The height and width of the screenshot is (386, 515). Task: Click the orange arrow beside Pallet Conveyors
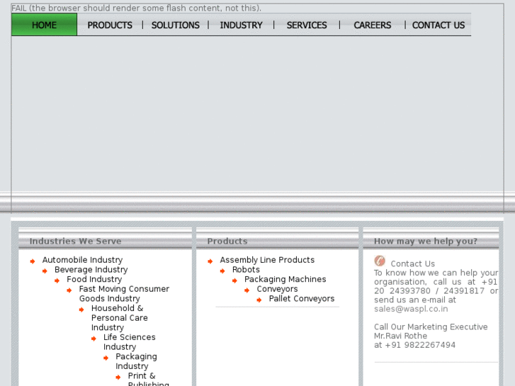coord(259,300)
